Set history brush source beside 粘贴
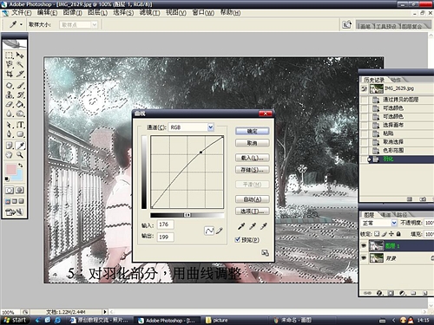Screen dimensions: 434x325 365,133
